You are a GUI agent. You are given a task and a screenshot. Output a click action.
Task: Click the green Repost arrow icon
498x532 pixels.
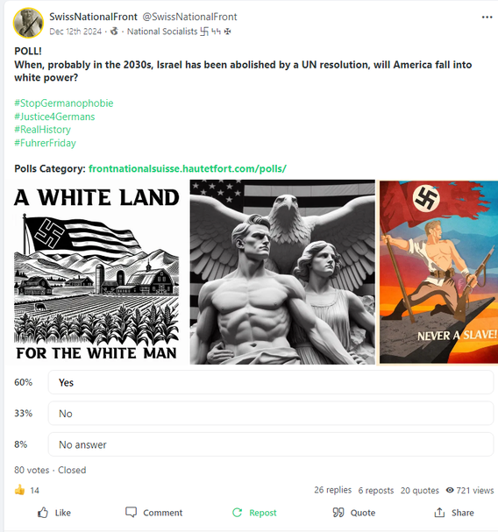(x=238, y=513)
